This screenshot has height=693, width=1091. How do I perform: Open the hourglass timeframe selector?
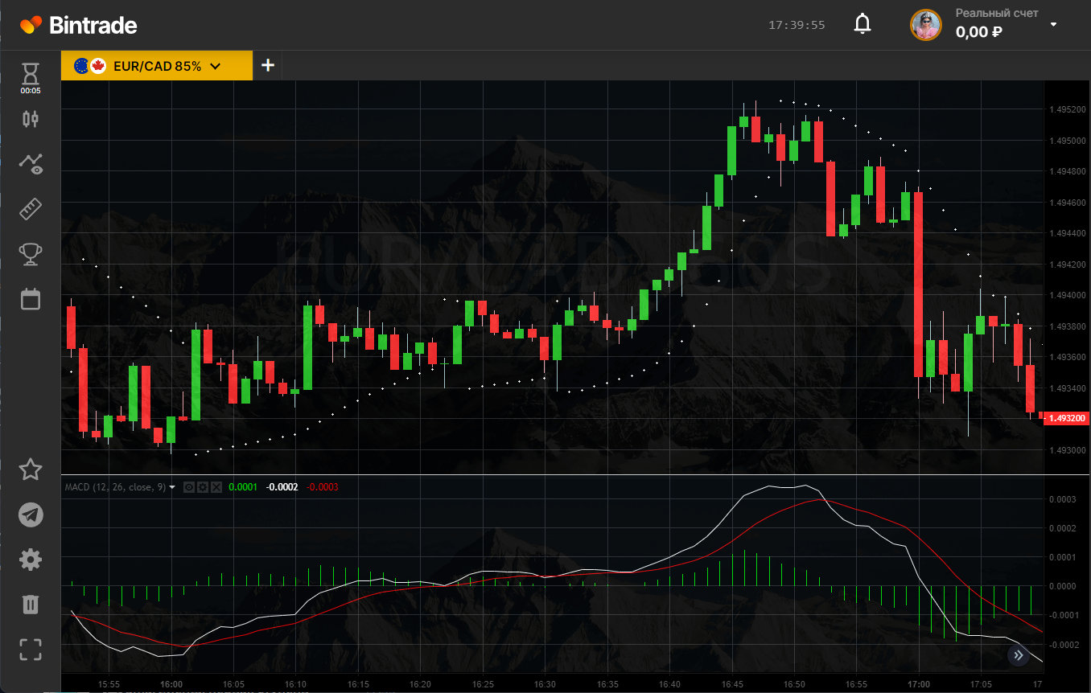click(31, 75)
